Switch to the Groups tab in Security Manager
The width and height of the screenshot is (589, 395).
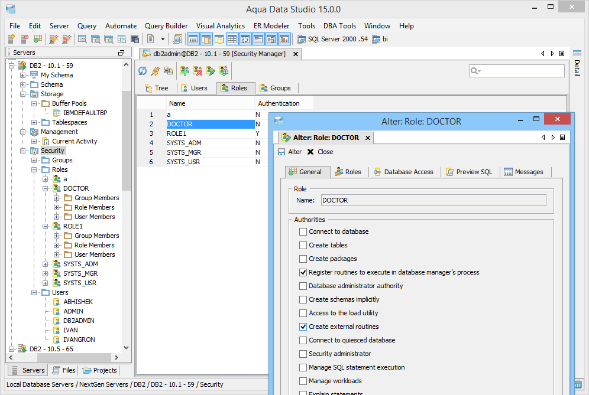click(x=276, y=88)
